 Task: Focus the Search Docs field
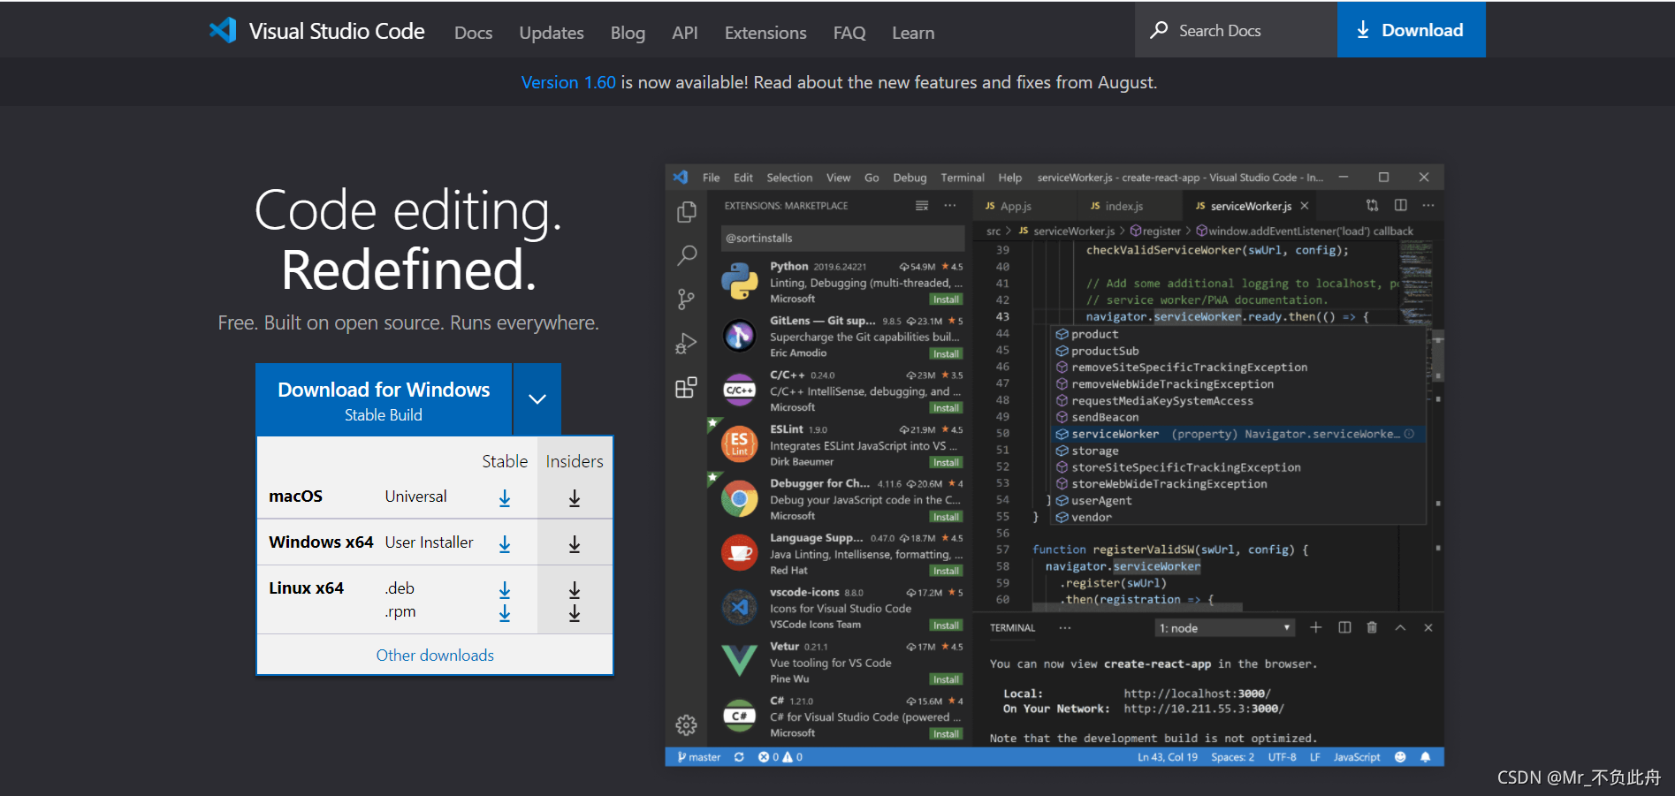point(1236,30)
